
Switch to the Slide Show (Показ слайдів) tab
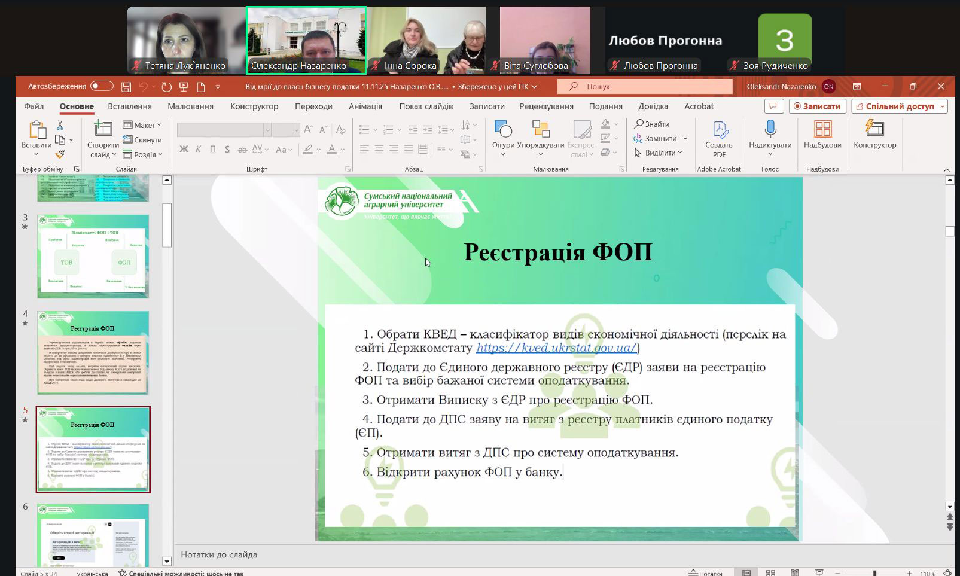tap(426, 106)
